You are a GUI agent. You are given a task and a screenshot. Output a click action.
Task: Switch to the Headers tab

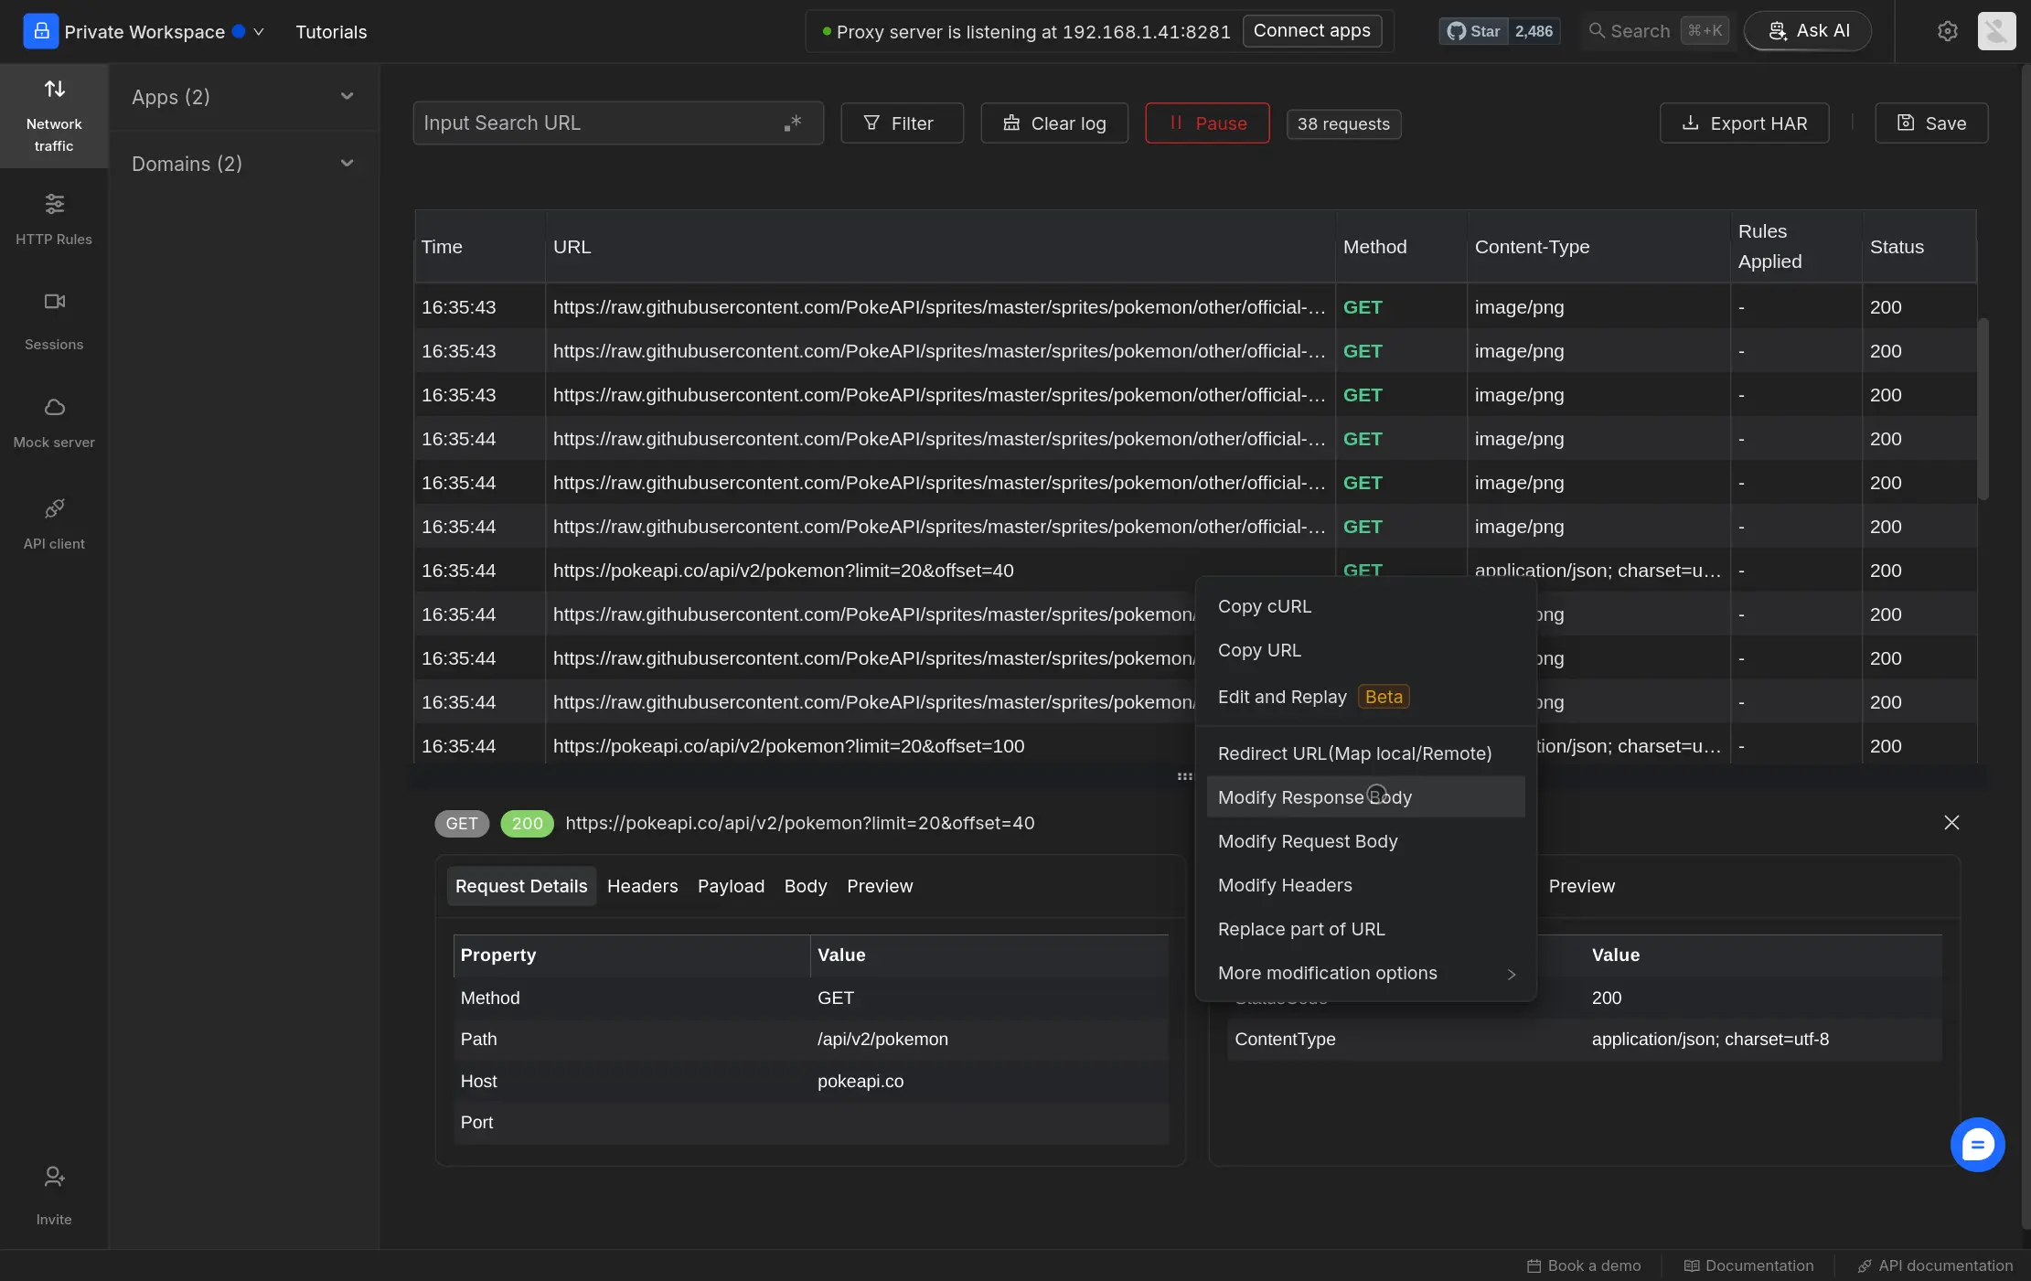(642, 886)
